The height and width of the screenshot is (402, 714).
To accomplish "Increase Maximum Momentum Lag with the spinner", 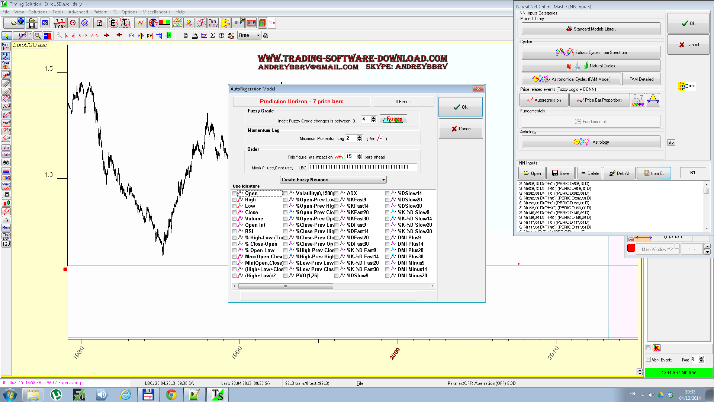I will [359, 137].
